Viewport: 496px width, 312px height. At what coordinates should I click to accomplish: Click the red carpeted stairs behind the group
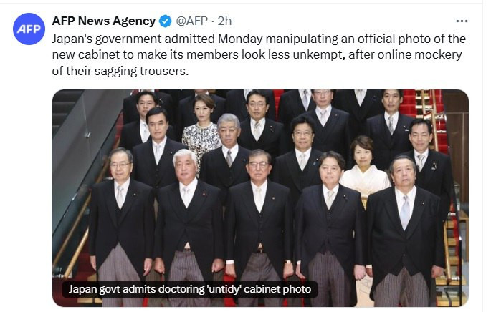tap(407, 102)
